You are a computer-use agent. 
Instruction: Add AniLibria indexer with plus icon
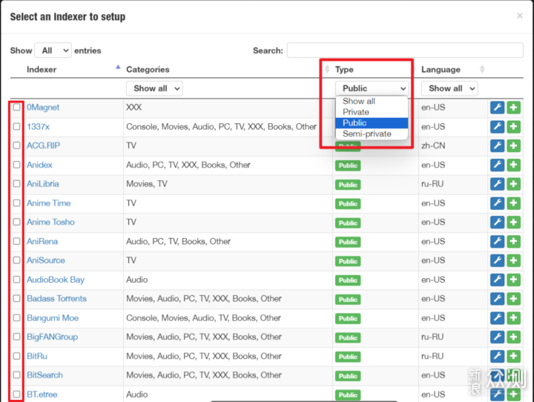coord(513,184)
